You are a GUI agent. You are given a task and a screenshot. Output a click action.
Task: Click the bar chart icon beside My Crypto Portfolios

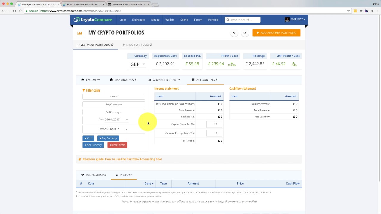79,33
